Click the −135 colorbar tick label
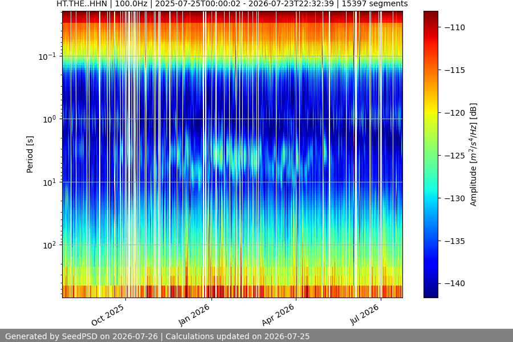513x342 pixels. [454, 241]
